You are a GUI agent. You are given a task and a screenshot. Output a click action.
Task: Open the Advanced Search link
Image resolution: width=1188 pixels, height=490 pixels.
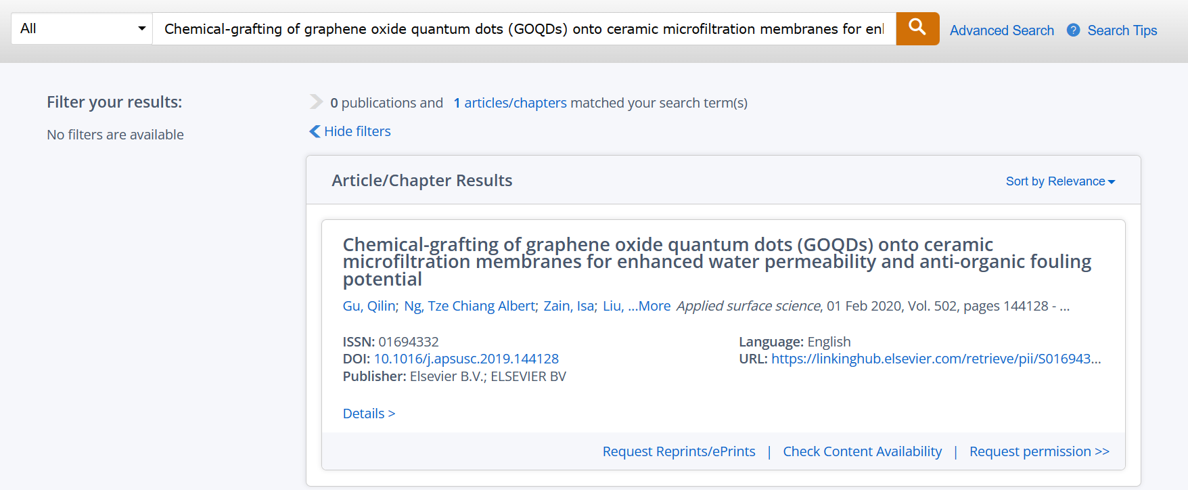coord(1001,30)
